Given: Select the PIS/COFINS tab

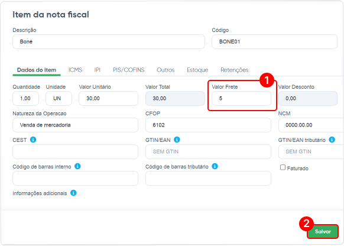Looking at the screenshot, I should [x=129, y=70].
